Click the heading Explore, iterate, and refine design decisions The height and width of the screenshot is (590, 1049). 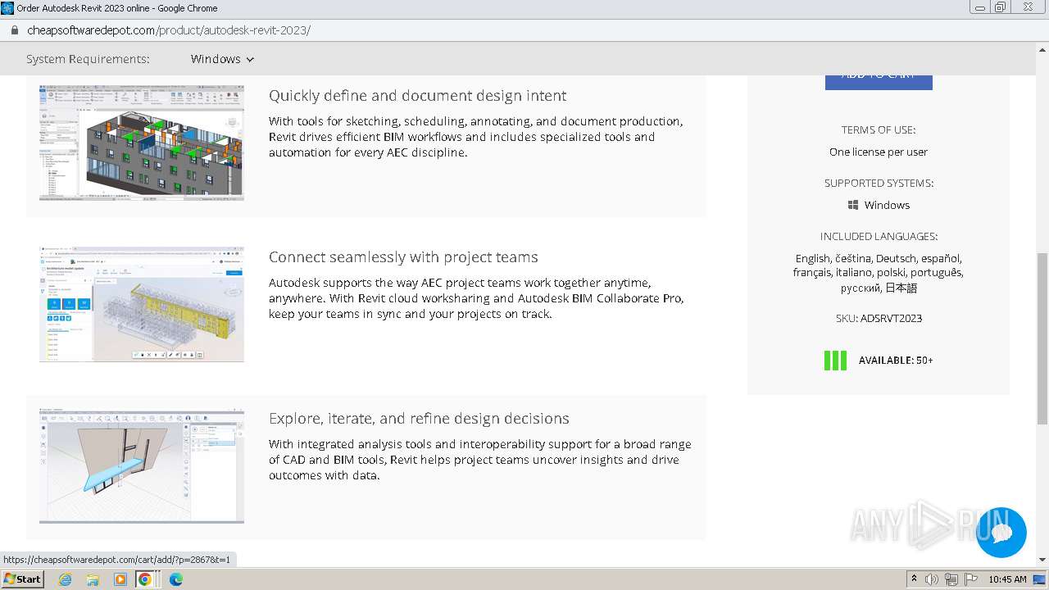point(419,419)
